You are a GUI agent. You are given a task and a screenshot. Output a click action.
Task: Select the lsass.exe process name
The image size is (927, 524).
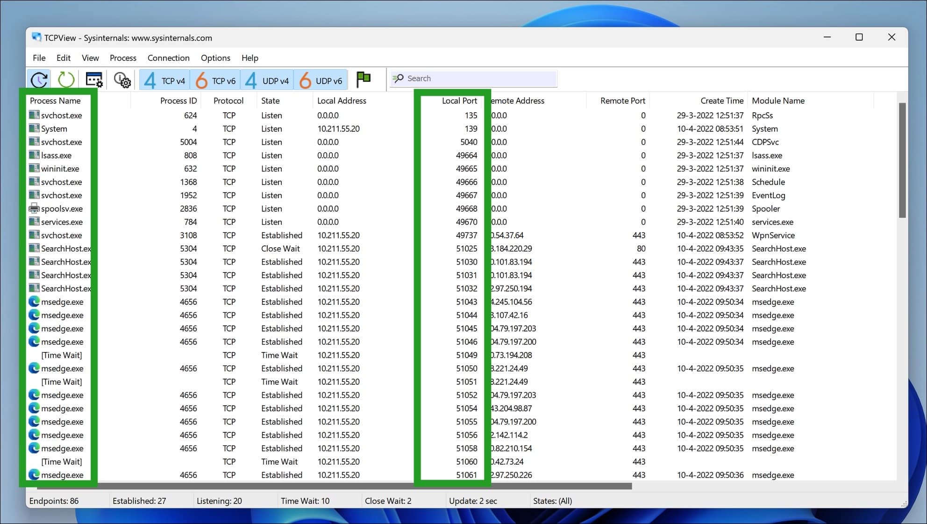[x=56, y=155]
